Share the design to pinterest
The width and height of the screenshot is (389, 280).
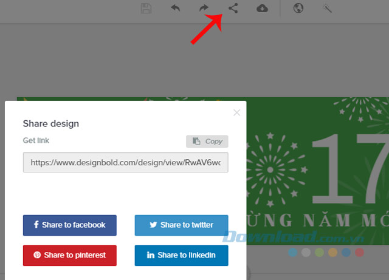(x=70, y=256)
